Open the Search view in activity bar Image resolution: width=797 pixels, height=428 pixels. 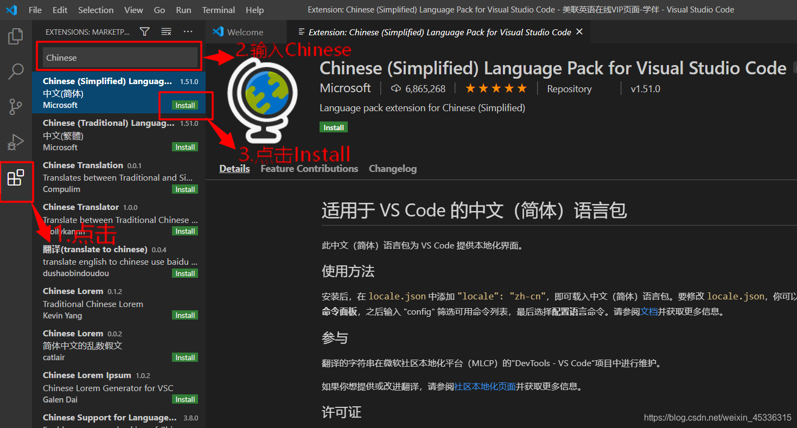tap(16, 71)
